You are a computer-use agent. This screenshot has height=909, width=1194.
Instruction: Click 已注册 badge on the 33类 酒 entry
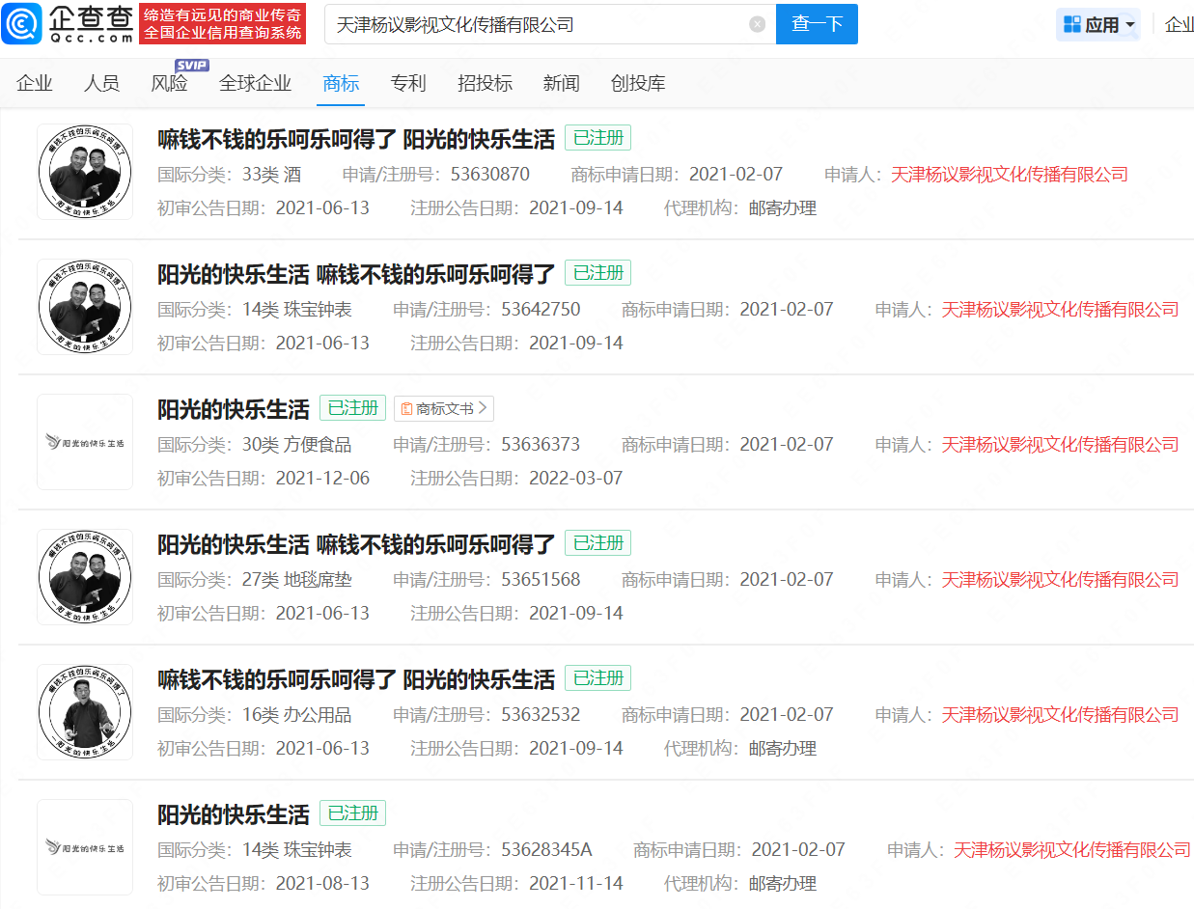(597, 138)
